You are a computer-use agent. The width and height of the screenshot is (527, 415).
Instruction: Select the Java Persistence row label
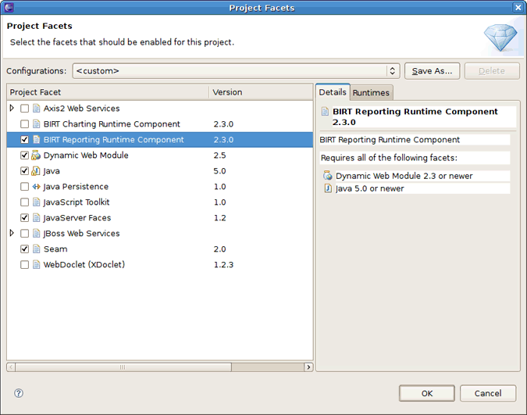click(x=76, y=187)
